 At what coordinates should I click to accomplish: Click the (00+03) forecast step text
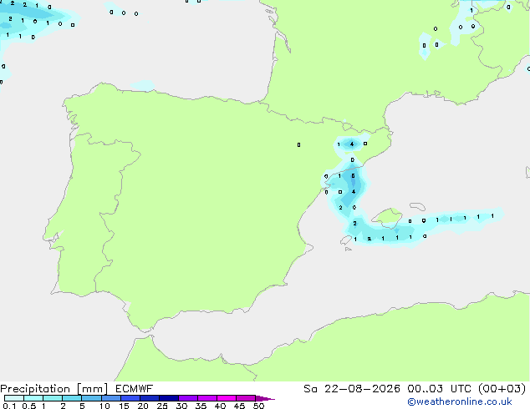(x=502, y=389)
